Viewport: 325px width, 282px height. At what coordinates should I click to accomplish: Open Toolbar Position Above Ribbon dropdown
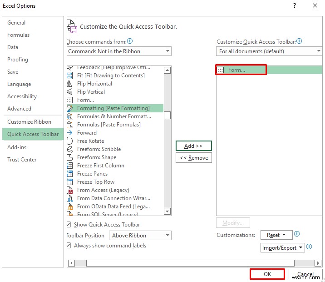coord(140,236)
